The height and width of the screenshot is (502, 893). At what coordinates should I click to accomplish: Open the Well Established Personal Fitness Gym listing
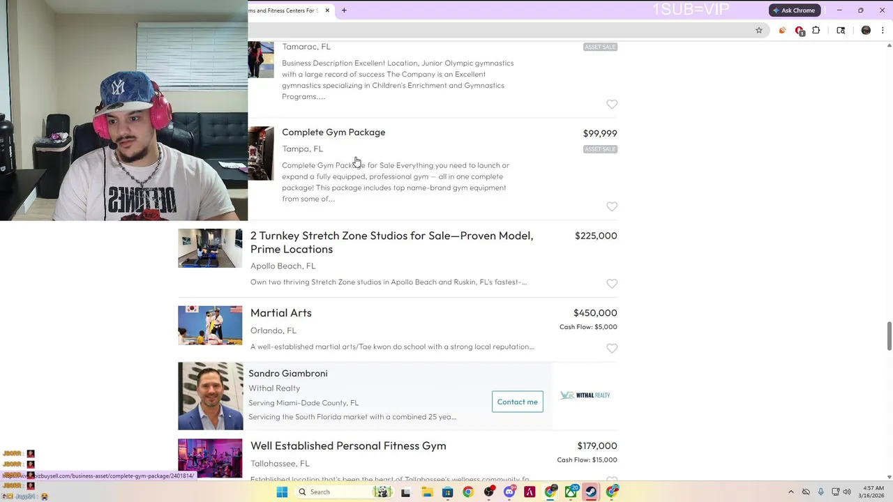click(x=348, y=446)
